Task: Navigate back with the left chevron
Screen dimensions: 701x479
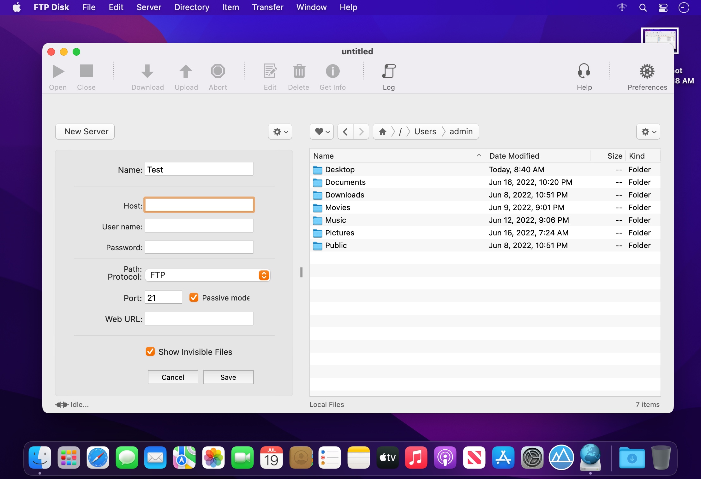Action: pyautogui.click(x=345, y=131)
